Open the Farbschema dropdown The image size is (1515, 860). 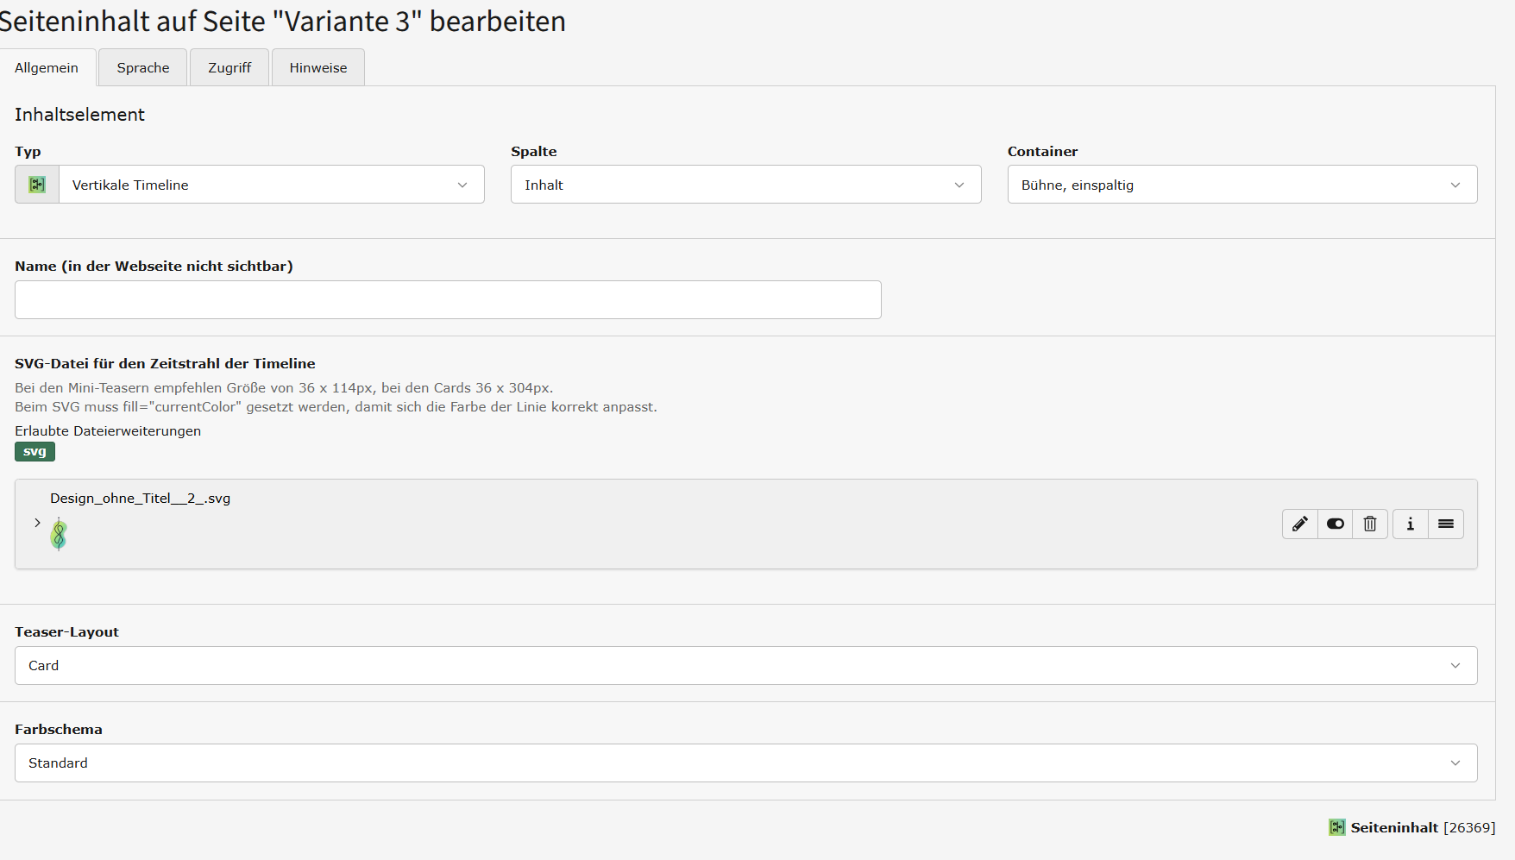click(745, 763)
